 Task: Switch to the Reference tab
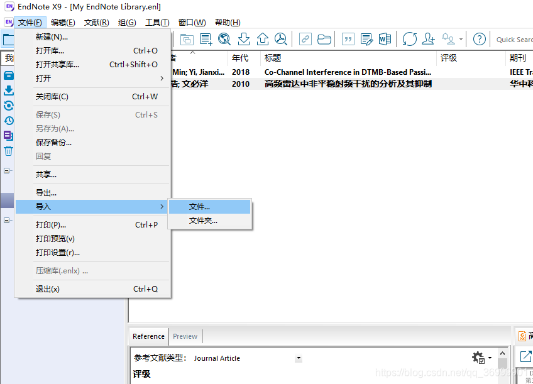point(148,336)
